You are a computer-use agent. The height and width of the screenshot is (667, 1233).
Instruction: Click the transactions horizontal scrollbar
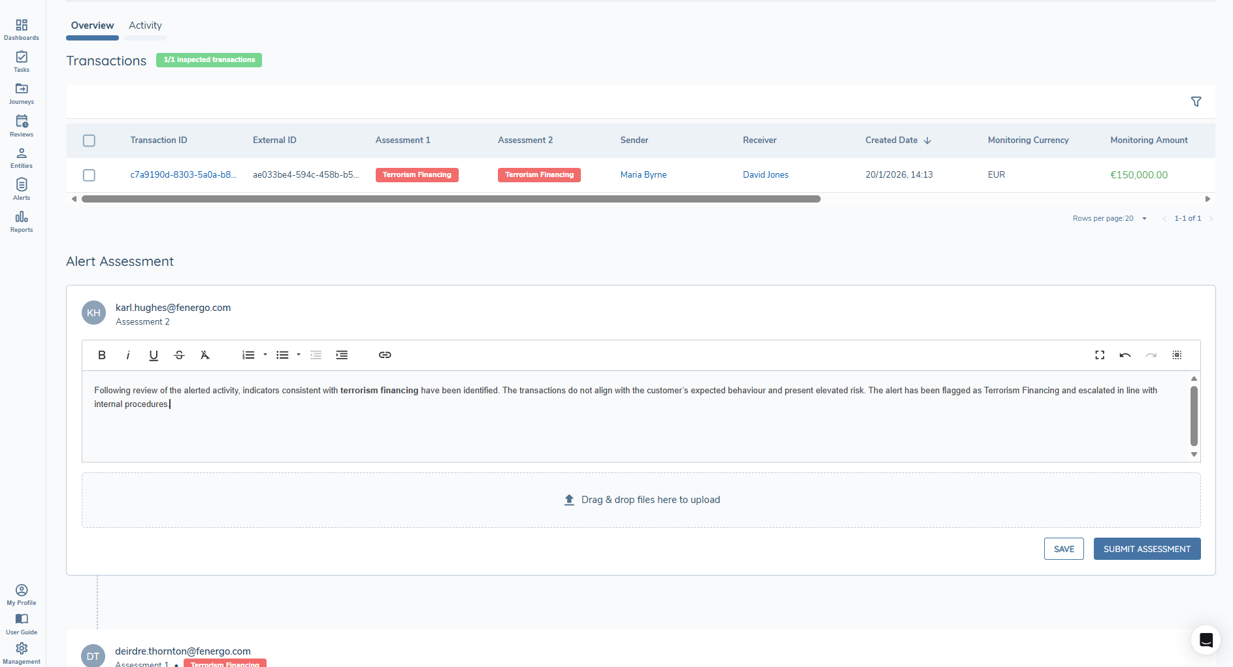[451, 199]
